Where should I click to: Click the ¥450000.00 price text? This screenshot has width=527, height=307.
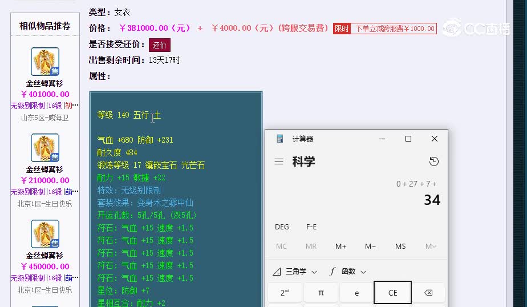point(45,266)
